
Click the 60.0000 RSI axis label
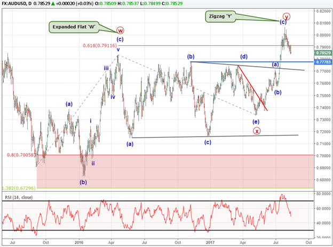(x=323, y=209)
